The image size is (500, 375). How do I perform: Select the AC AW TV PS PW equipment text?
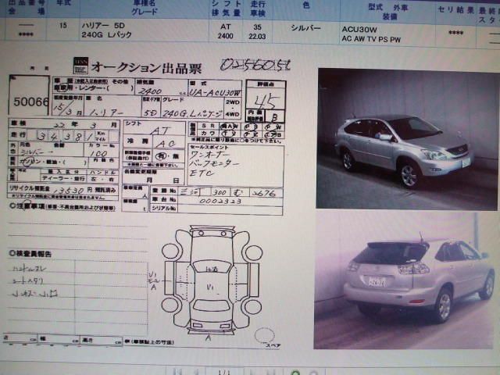[371, 40]
